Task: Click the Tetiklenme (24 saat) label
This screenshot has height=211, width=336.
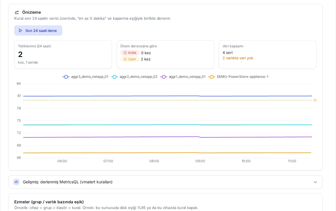Action: click(34, 46)
